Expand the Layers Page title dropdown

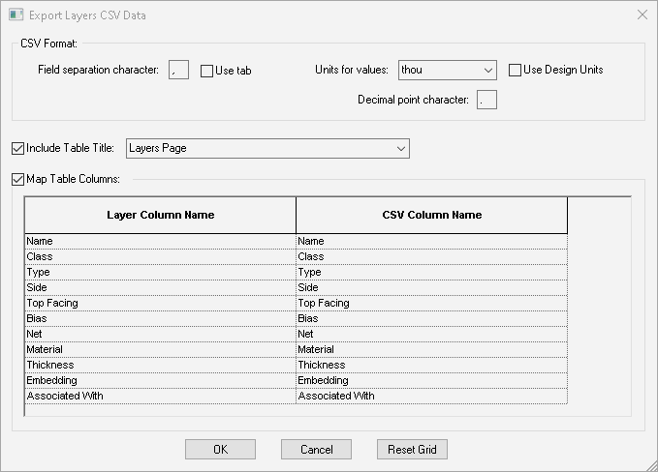[267, 148]
